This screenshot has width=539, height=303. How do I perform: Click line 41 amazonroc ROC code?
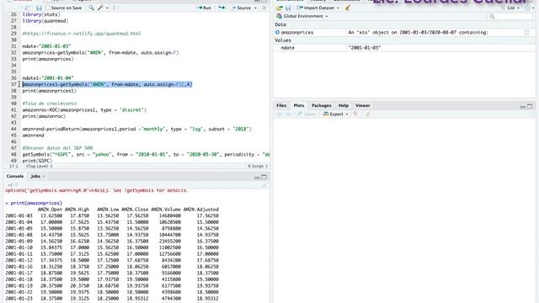coord(84,110)
